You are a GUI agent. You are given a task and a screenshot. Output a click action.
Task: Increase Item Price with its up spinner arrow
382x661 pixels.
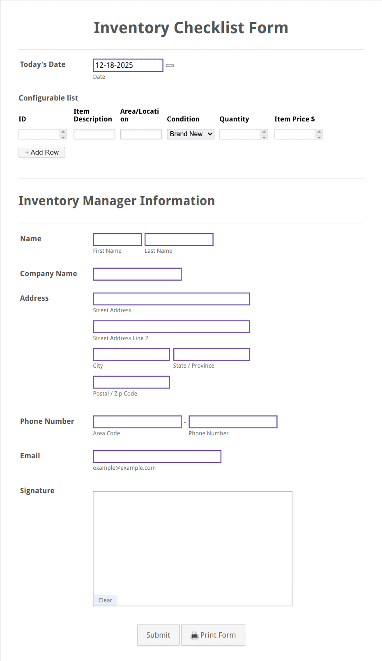(319, 132)
